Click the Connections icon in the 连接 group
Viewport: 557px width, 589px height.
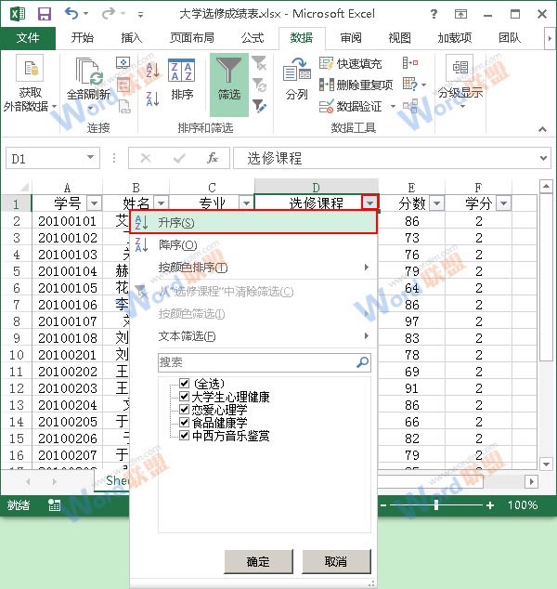[x=123, y=62]
